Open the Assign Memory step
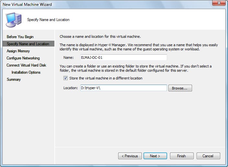Viewport: 228px width, 167px height. pyautogui.click(x=18, y=51)
